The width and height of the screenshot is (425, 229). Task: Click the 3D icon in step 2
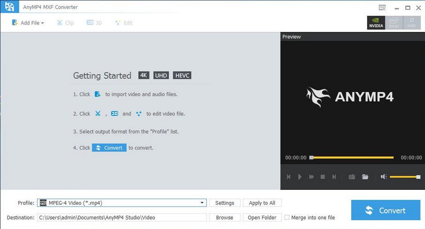tap(115, 113)
